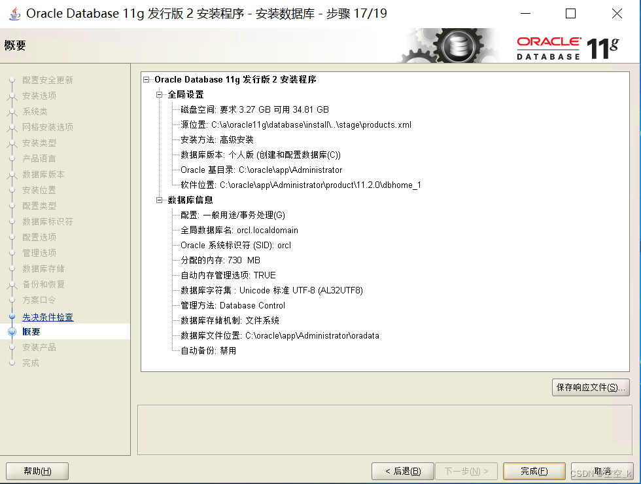641x484 pixels.
Task: Click the Java coffee cup title bar icon
Action: click(x=14, y=13)
